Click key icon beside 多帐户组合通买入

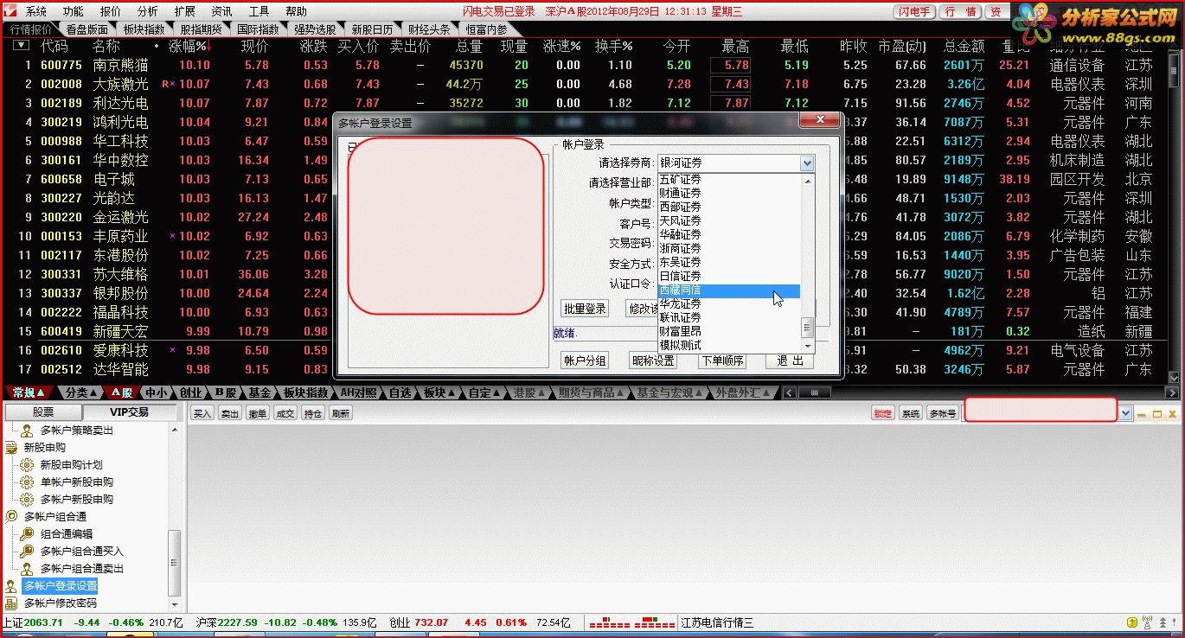pyautogui.click(x=27, y=551)
